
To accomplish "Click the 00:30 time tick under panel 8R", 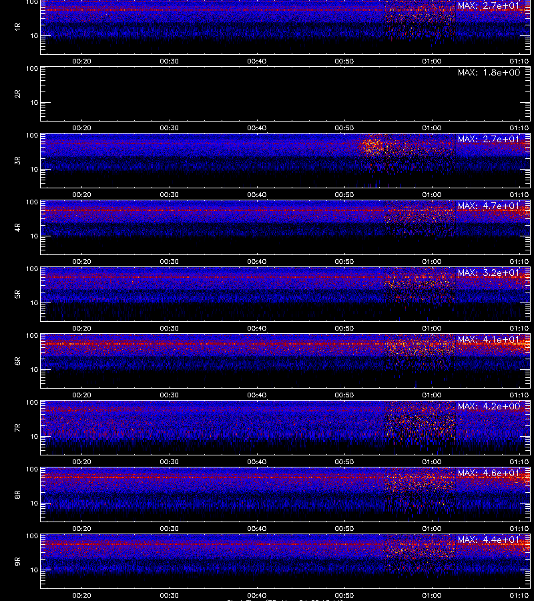I will pos(169,529).
